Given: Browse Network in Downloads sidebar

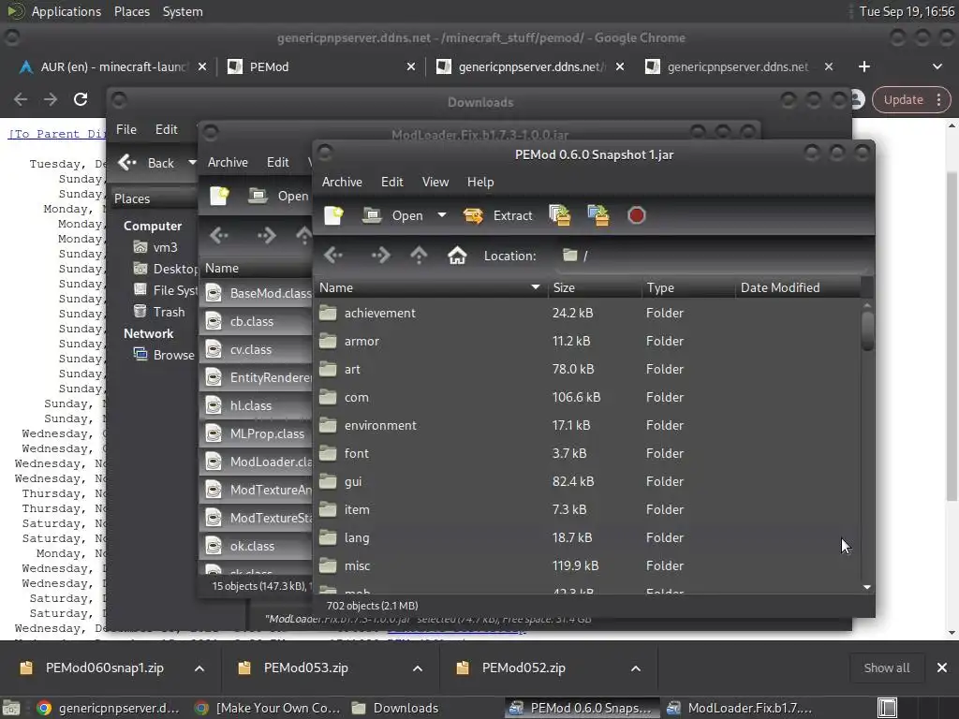Looking at the screenshot, I should (164, 355).
